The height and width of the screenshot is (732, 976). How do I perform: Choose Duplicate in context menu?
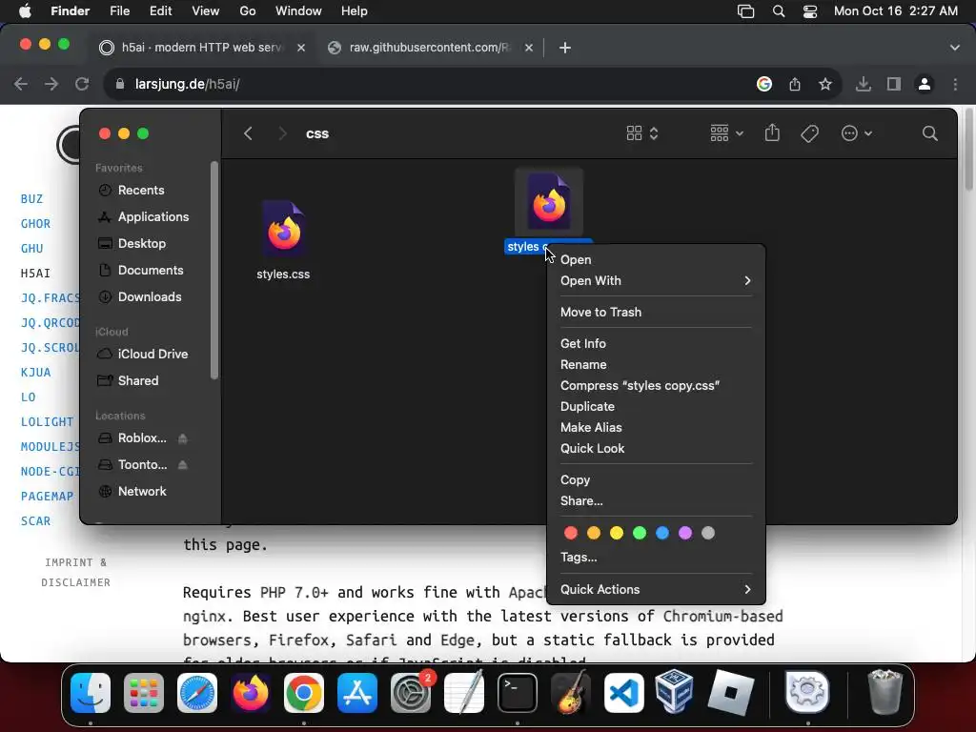[656, 406]
